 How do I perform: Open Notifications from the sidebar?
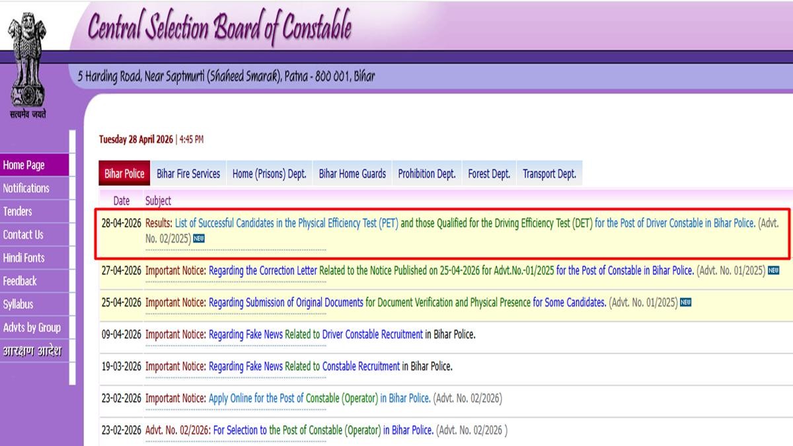(x=26, y=188)
